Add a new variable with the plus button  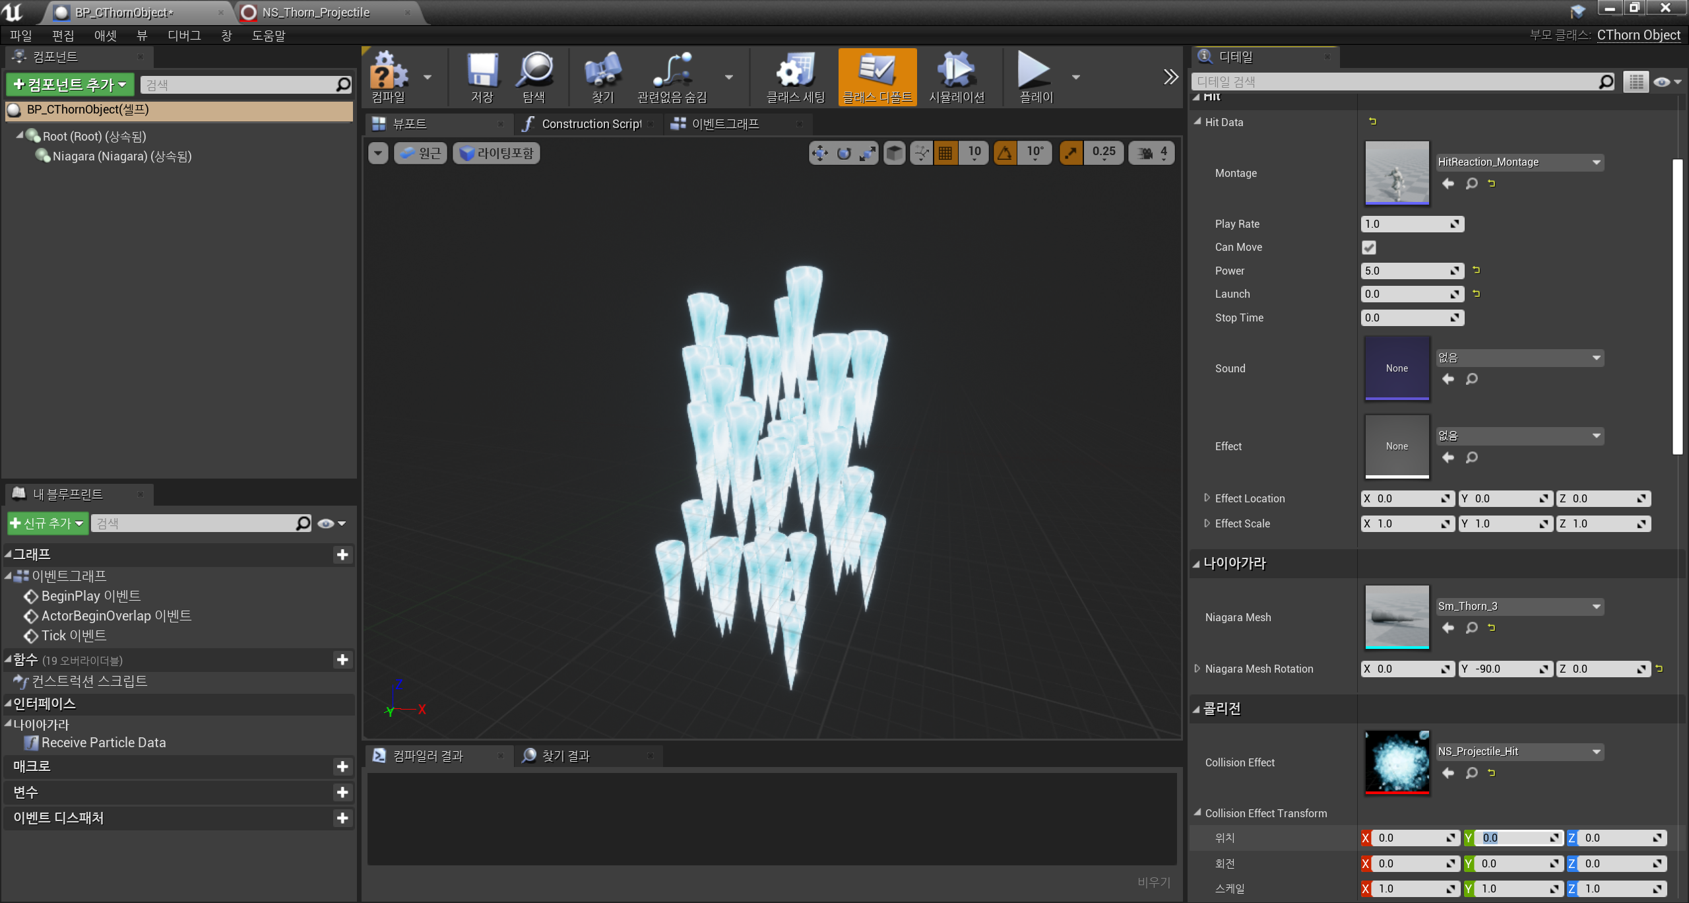[x=342, y=792]
